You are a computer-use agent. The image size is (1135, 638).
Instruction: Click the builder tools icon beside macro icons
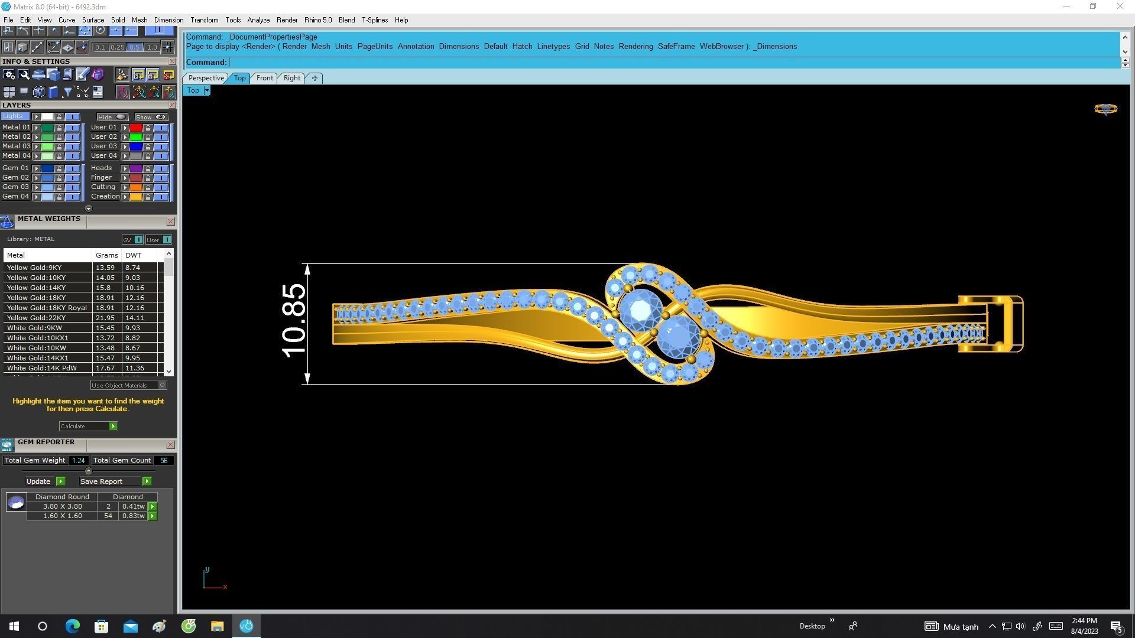coord(122,75)
